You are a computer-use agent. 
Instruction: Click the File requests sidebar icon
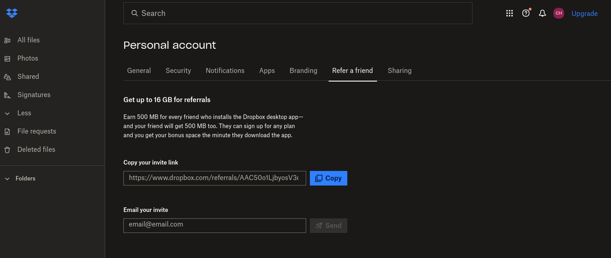pyautogui.click(x=7, y=132)
